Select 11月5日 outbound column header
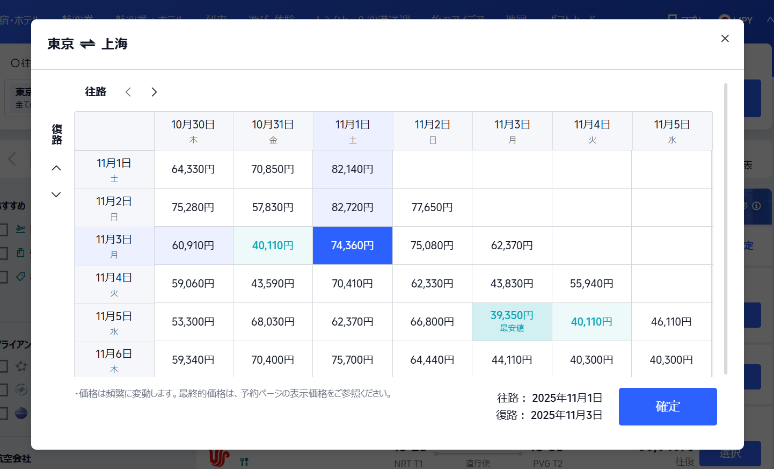The image size is (774, 469). [x=671, y=131]
